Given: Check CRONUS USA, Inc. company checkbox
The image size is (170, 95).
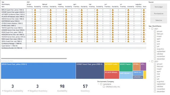Looking at the screenshot, I should pyautogui.click(x=104, y=87).
